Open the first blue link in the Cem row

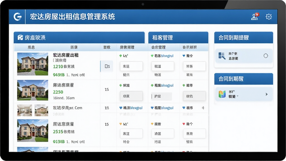[x=136, y=108]
